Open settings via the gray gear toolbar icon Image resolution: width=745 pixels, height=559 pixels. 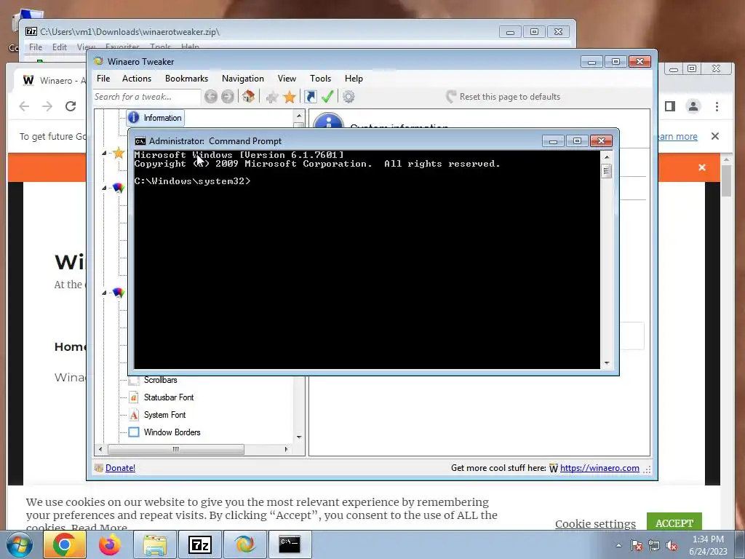coord(348,97)
